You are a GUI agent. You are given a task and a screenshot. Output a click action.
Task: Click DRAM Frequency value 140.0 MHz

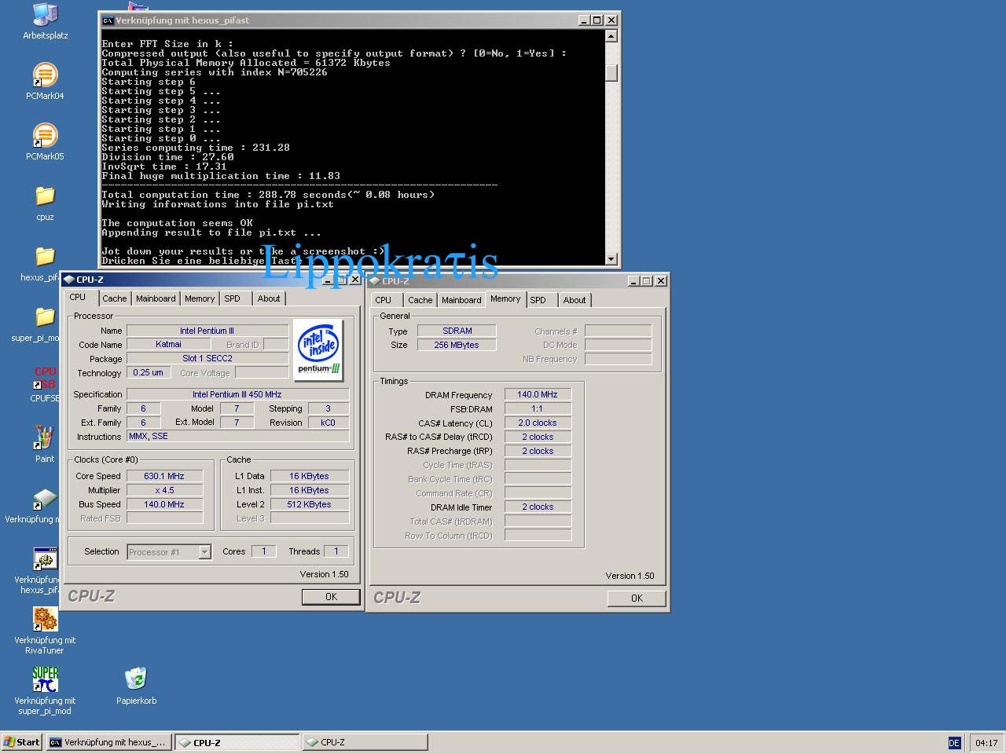tap(538, 394)
